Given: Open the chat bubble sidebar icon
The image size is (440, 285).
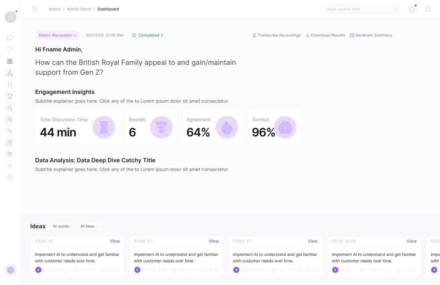Looking at the screenshot, I should [10, 38].
